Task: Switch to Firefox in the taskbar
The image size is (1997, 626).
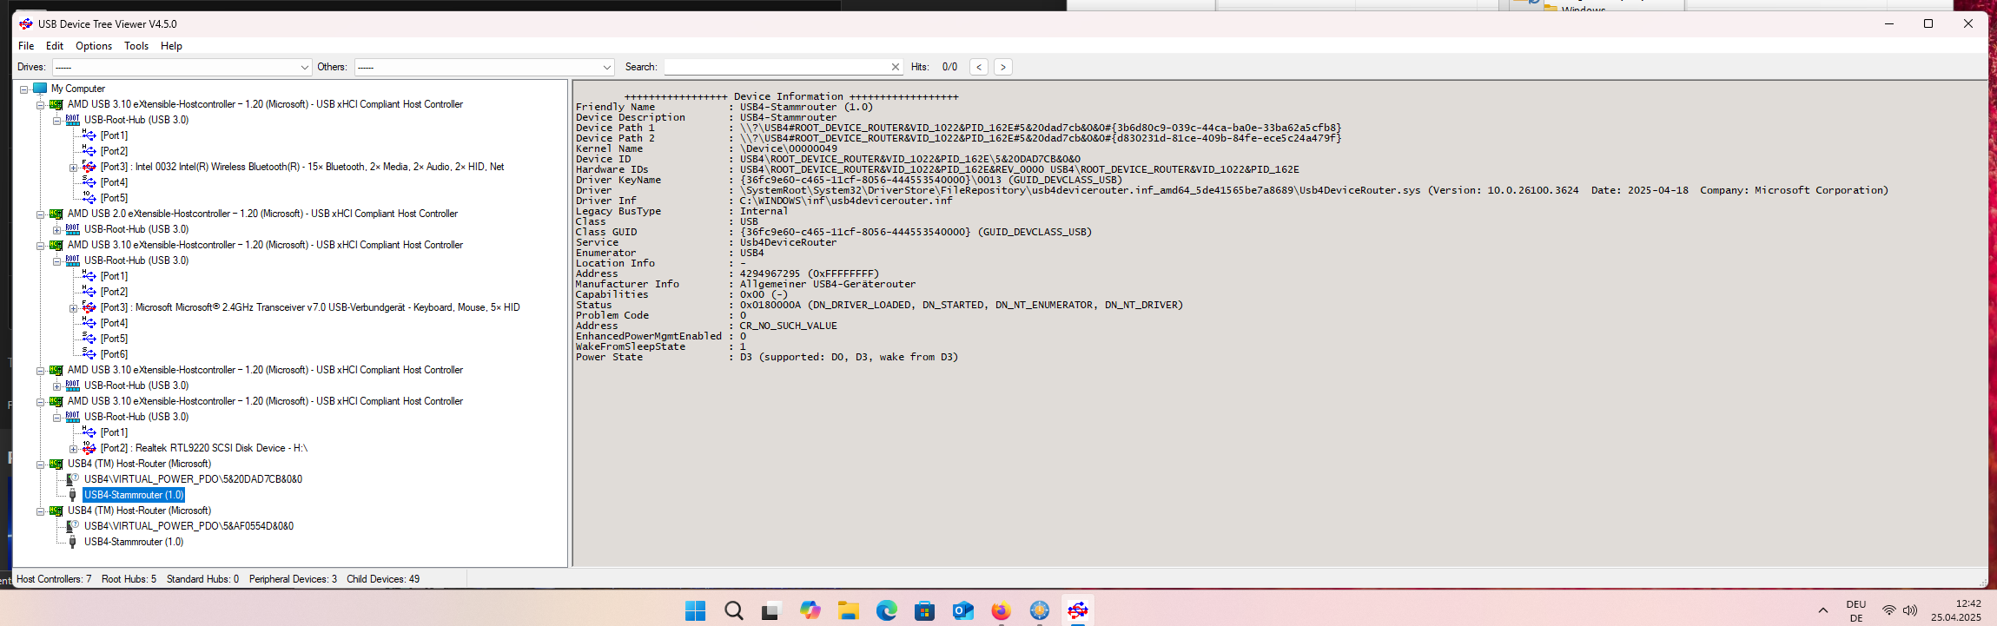Action: 1002,611
